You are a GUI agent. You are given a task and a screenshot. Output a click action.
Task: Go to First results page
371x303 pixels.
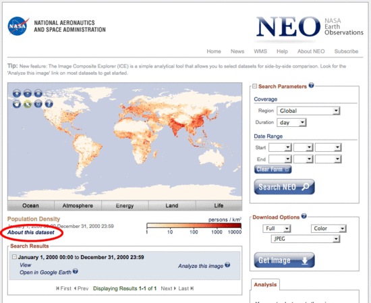(x=63, y=288)
